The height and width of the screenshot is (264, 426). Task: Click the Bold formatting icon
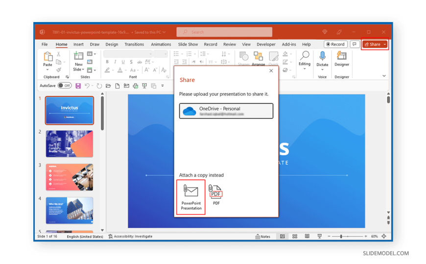tap(107, 62)
